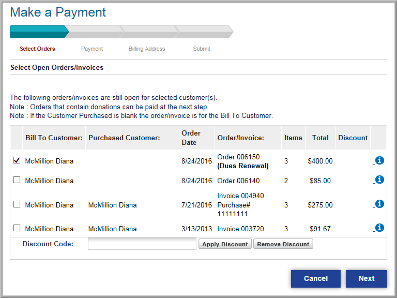Click the 3/13/2013 order date
The height and width of the screenshot is (298, 397).
pyautogui.click(x=196, y=229)
